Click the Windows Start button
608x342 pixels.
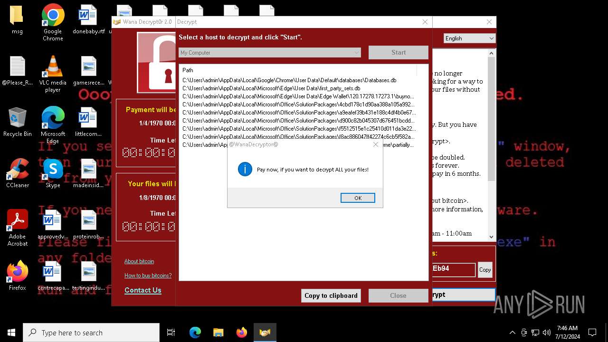tap(11, 332)
